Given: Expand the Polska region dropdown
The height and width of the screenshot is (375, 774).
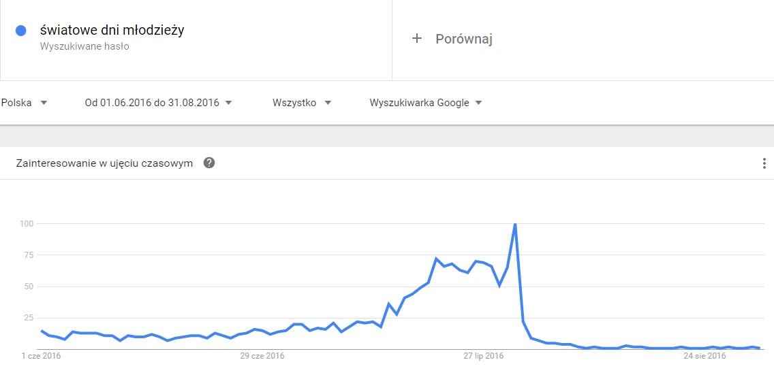Looking at the screenshot, I should [24, 103].
